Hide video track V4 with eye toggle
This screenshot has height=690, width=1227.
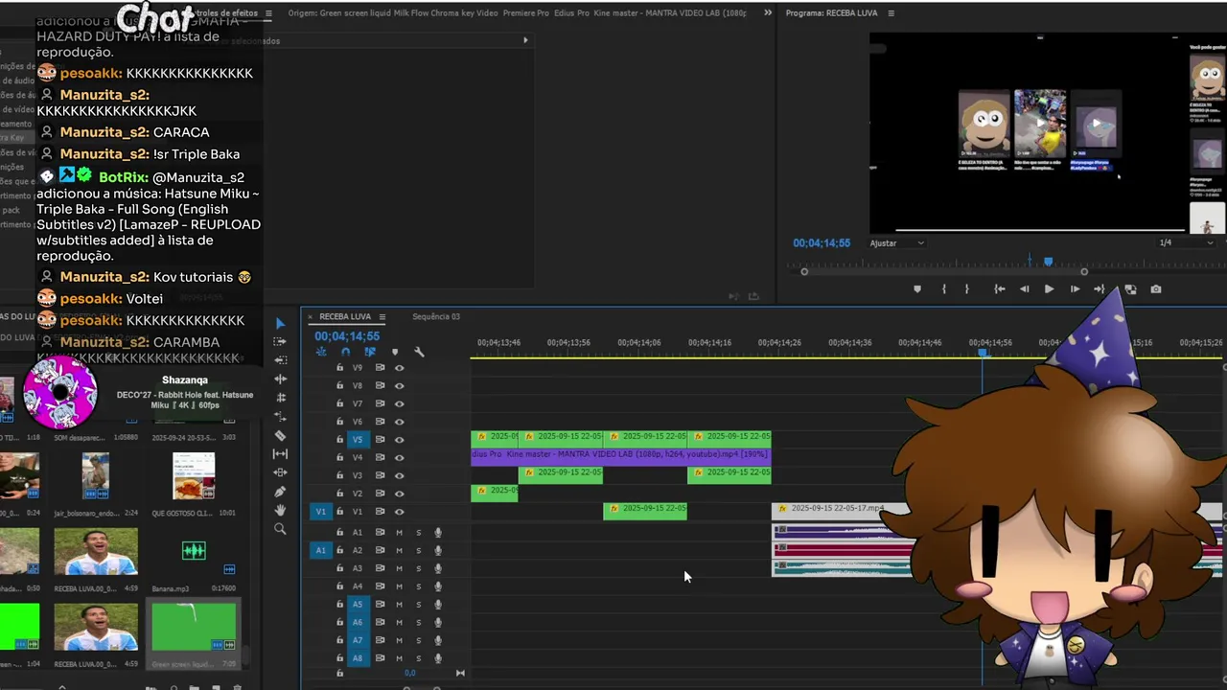[x=400, y=458]
